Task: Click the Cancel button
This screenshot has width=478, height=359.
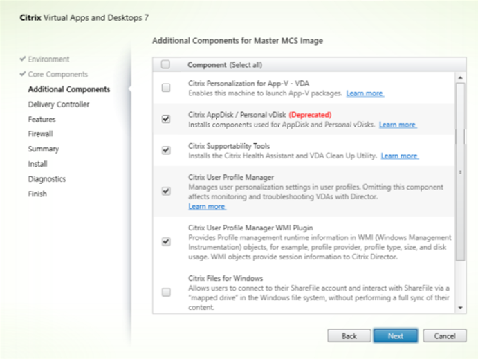Action: pos(445,336)
